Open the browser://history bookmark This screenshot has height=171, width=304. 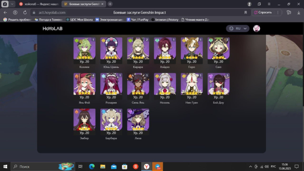point(165,19)
